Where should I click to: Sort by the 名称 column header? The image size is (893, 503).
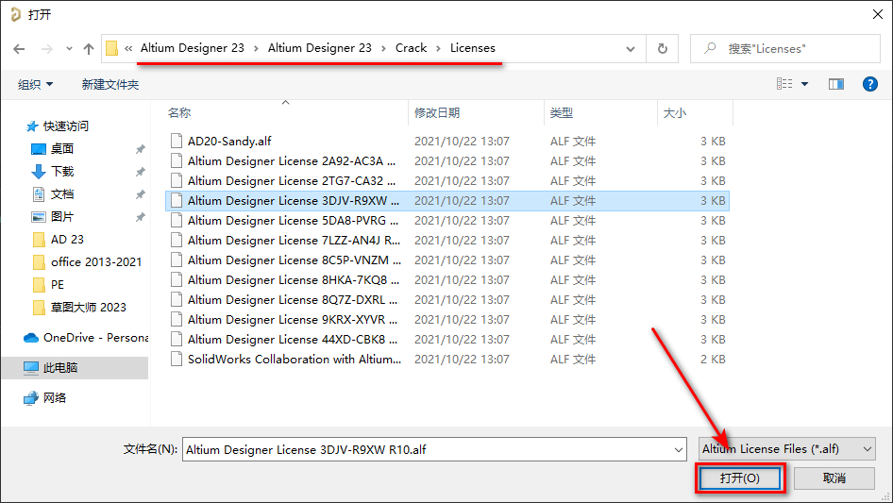[178, 113]
